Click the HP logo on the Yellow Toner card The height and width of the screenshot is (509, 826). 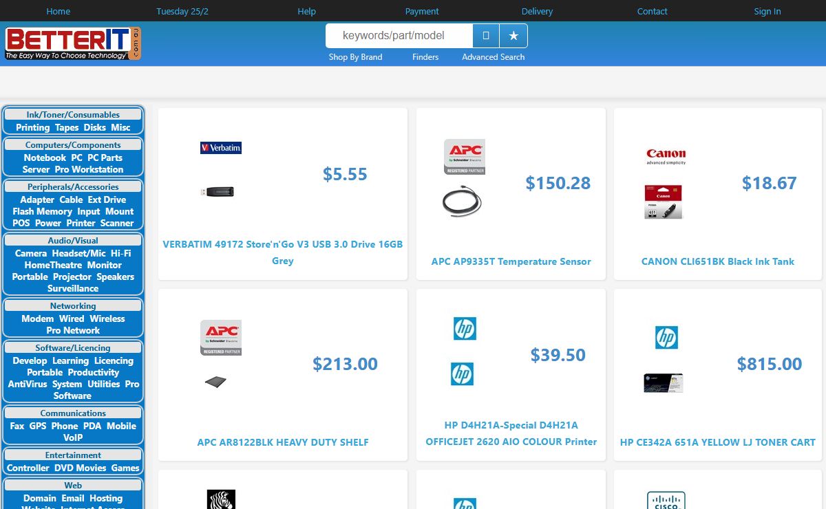[666, 338]
